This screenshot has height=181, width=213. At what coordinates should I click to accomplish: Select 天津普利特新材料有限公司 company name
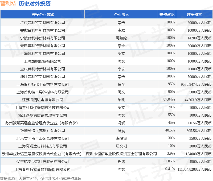pos(43,46)
